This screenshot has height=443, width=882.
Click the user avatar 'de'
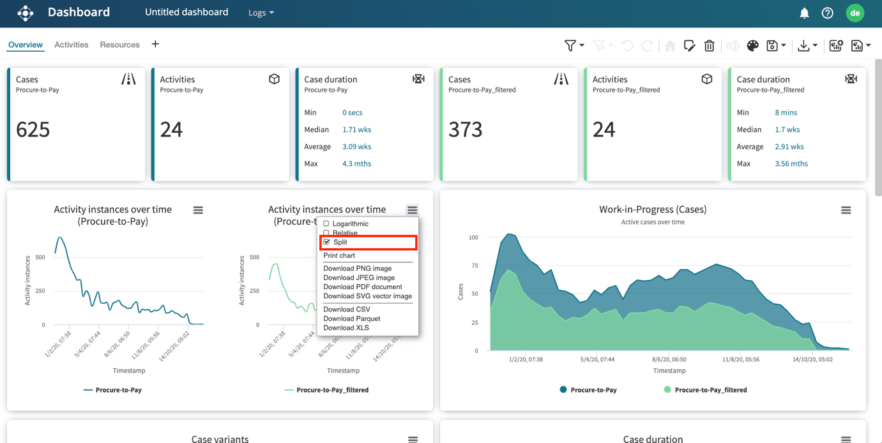pos(855,13)
